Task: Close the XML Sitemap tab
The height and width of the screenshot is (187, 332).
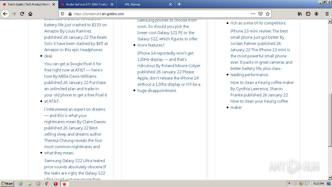Action: coord(170,4)
